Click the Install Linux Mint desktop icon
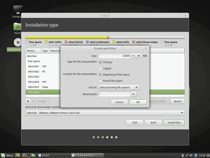 [18, 43]
